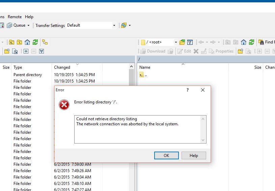
Task: Refresh the local panel directory
Action: coord(35,42)
